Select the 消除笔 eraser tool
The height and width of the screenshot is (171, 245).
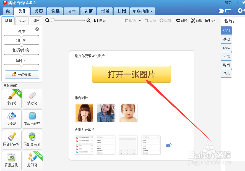click(x=33, y=99)
